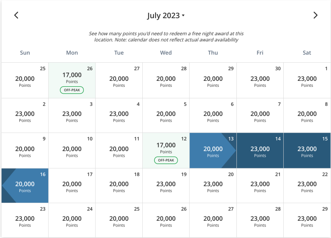Choose Wednesday the 5th, 20,000 points
The height and width of the screenshot is (238, 331).
coord(166,115)
